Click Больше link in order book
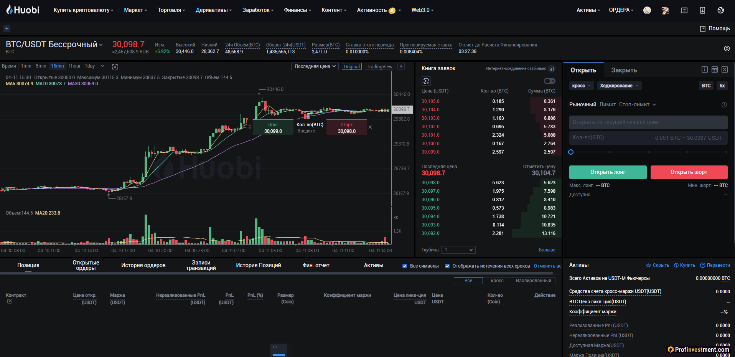The width and height of the screenshot is (735, 357). click(547, 250)
